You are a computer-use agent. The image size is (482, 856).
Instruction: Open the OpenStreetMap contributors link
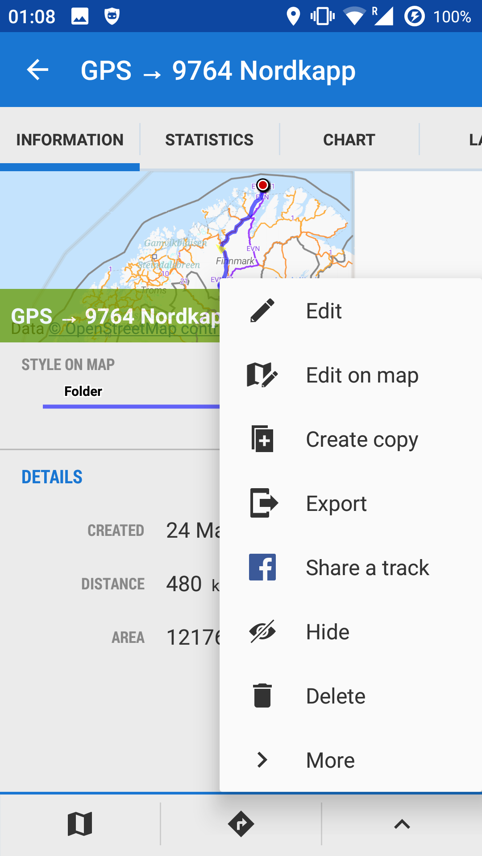134,329
